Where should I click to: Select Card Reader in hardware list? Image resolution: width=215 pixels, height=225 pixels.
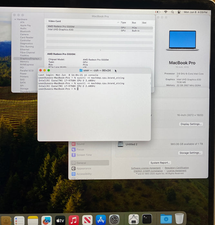[27, 37]
